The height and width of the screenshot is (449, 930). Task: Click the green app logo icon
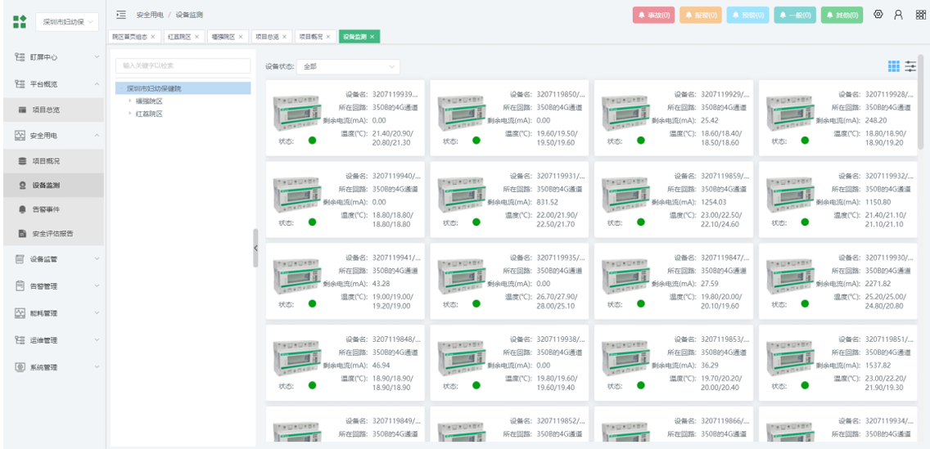20,23
